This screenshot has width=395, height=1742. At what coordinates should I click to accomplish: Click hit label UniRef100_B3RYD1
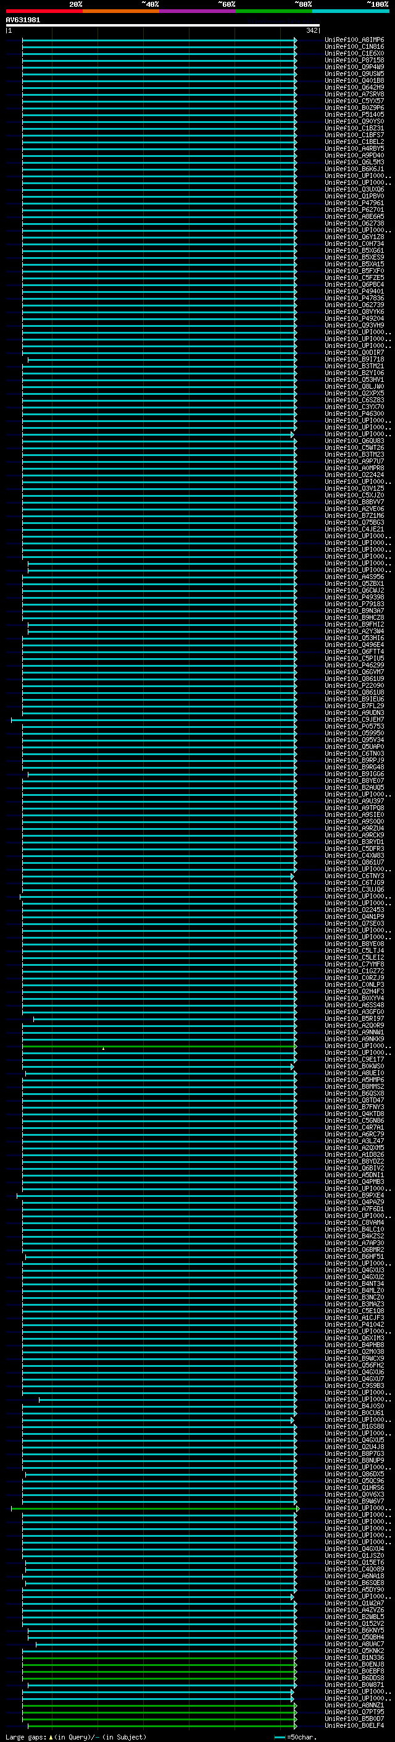[x=354, y=841]
